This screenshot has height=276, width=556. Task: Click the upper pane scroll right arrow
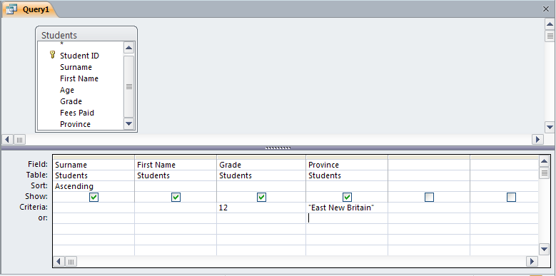coord(537,139)
